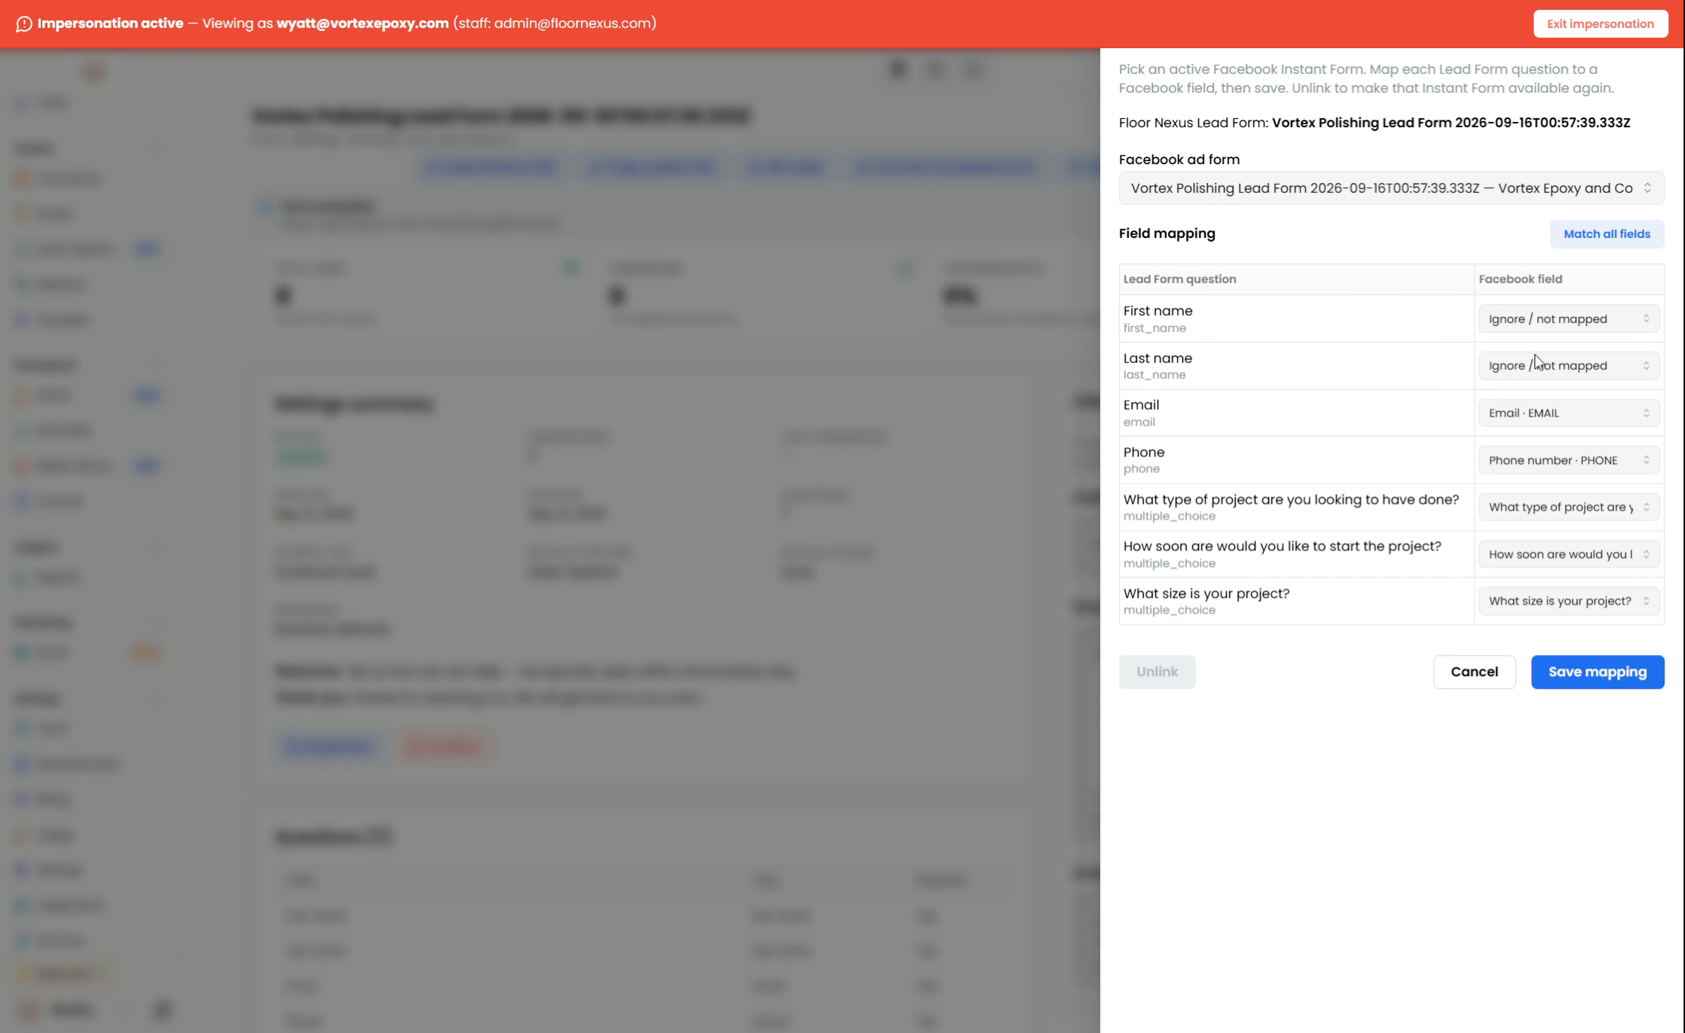Screen dimensions: 1685x1033
Task: Open mapping dropdown for project type question
Action: pyautogui.click(x=1569, y=507)
